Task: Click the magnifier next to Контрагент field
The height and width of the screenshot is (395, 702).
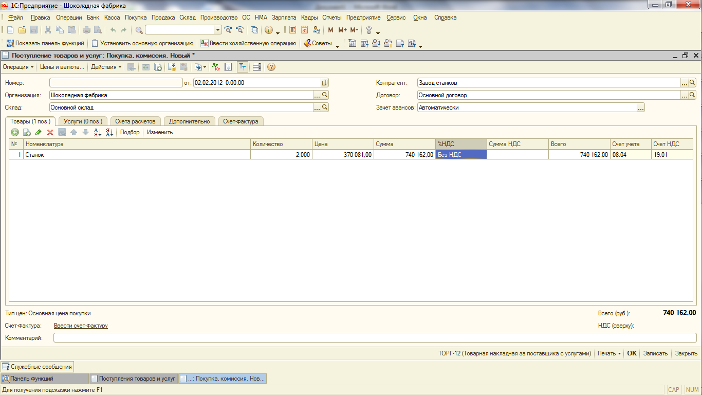Action: [x=692, y=82]
